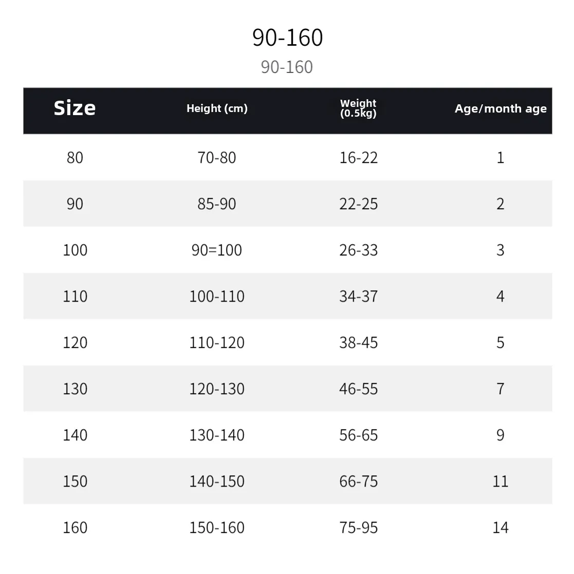Click the gray 90-160 subtitle
Viewport: 574px width, 574px height.
click(287, 67)
